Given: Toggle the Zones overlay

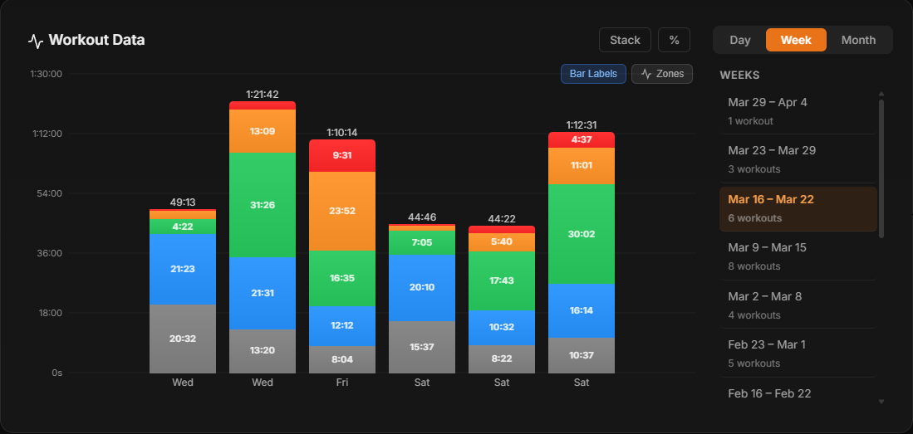Looking at the screenshot, I should point(662,74).
